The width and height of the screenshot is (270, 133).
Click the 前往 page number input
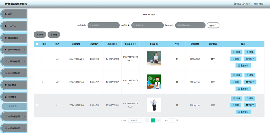(172, 121)
